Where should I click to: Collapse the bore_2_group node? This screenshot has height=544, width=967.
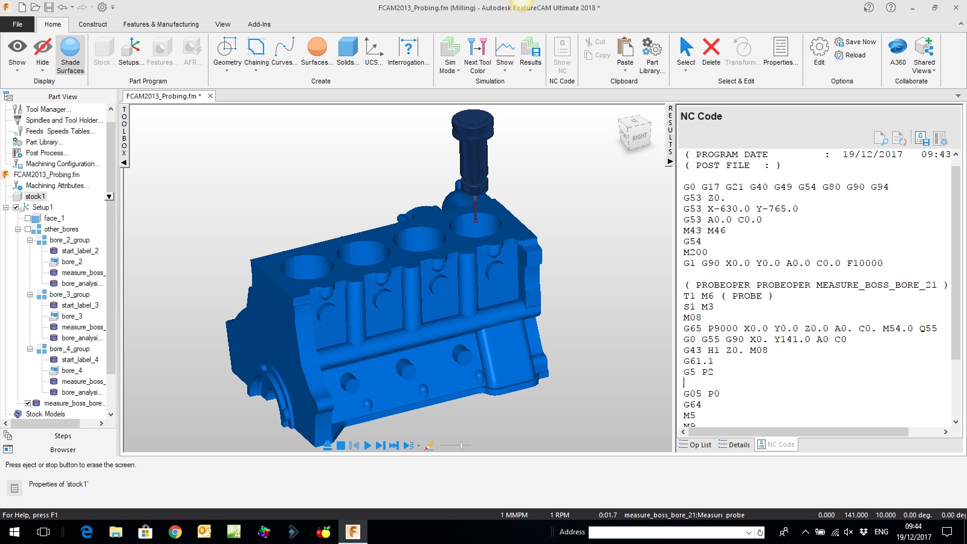[x=30, y=240]
